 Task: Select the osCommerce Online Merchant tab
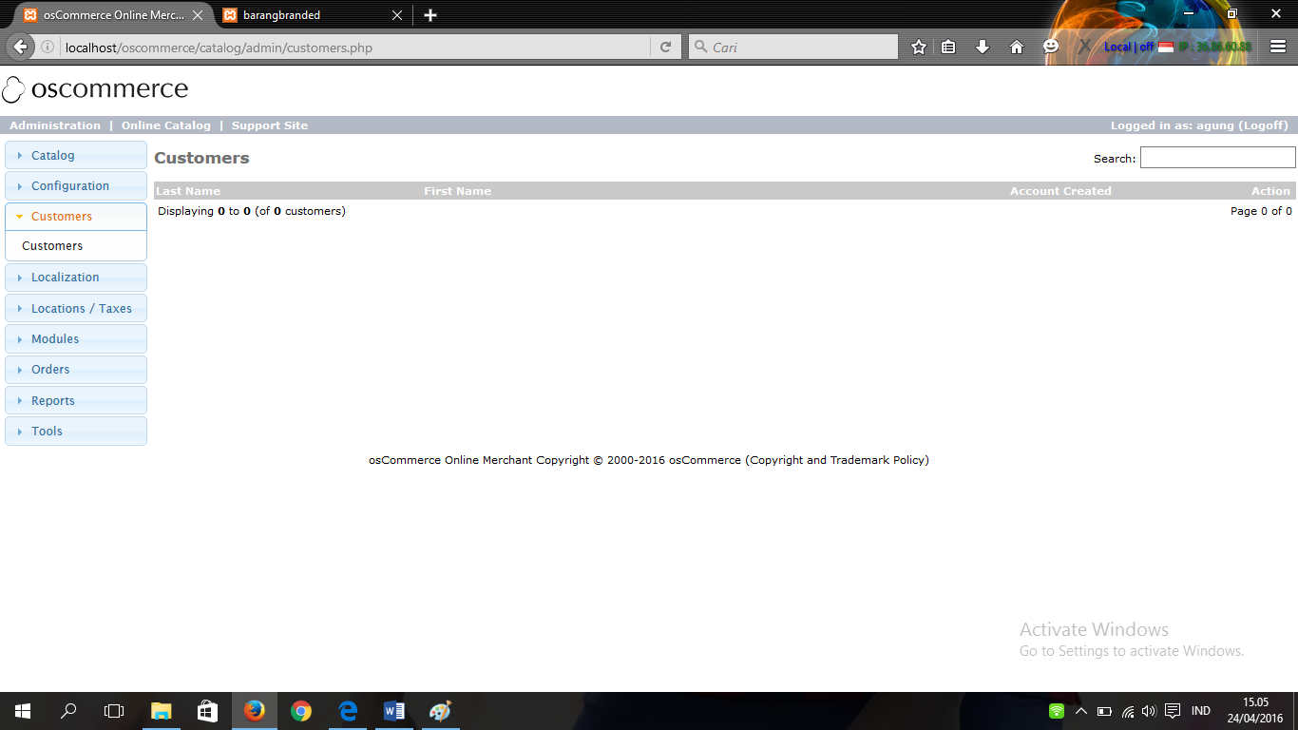[x=112, y=15]
